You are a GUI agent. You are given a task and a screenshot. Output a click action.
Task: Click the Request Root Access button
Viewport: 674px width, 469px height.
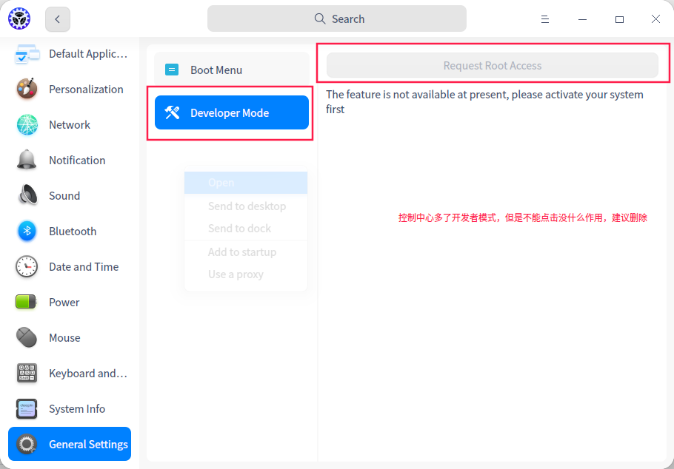(x=493, y=65)
